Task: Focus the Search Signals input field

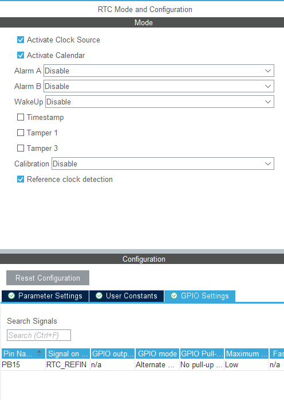Action: (x=39, y=335)
